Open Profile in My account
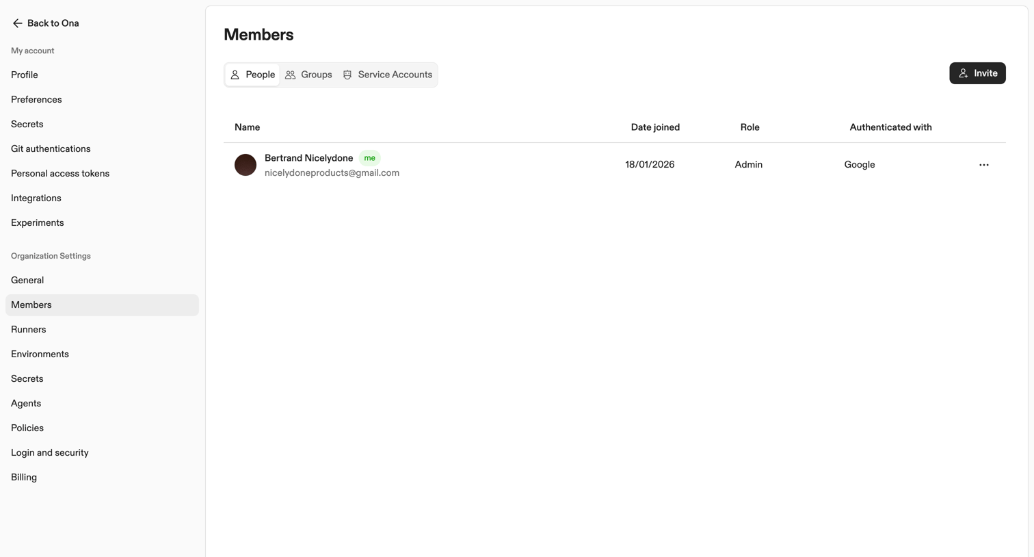Screen dimensions: 1034x557 pyautogui.click(x=25, y=75)
